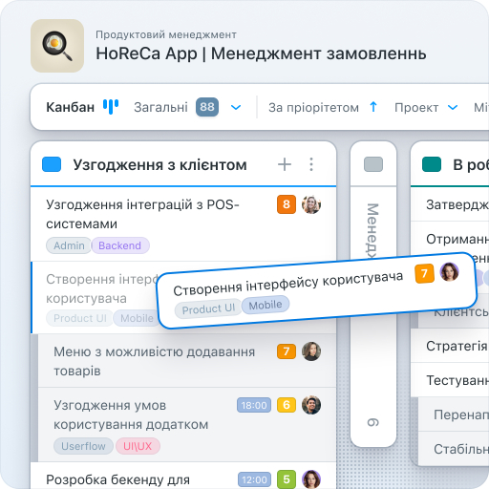The height and width of the screenshot is (489, 489).
Task: Click the UI\UX tag label
Action: [x=138, y=446]
